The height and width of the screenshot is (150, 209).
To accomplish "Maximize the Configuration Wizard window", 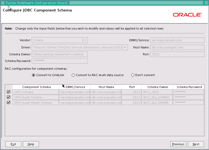I will tap(206, 3).
